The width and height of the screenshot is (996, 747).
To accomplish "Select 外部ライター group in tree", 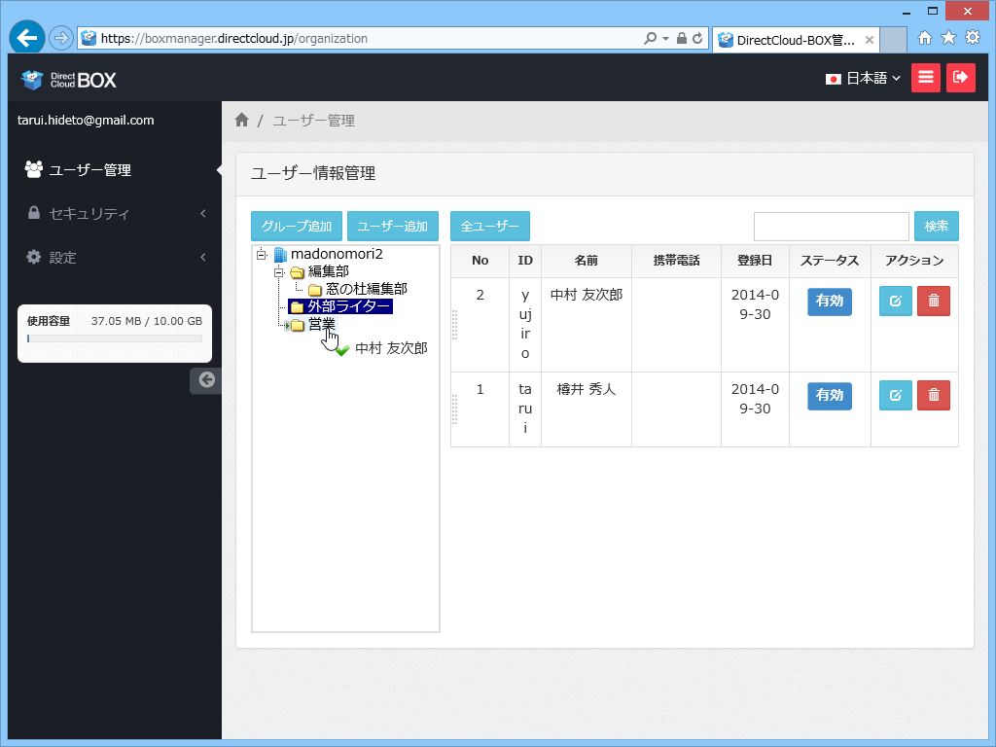I will coord(349,306).
